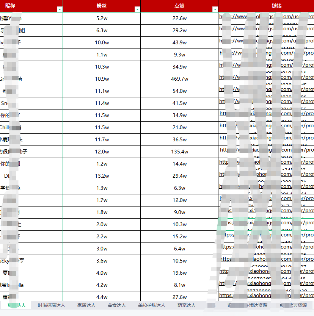This screenshot has width=314, height=316.
Task: Open the 昵称 column filter dropdown
Action: (59, 9)
